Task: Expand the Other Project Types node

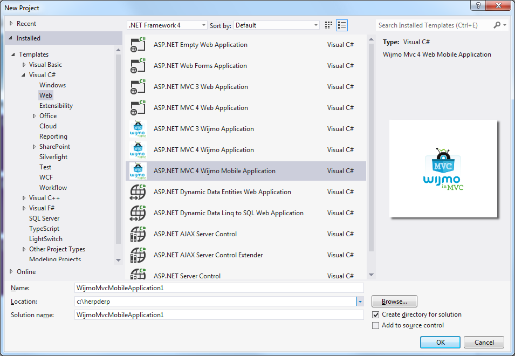Action: (24, 249)
